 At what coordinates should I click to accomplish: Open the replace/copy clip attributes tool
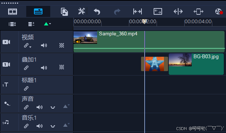tap(64, 12)
